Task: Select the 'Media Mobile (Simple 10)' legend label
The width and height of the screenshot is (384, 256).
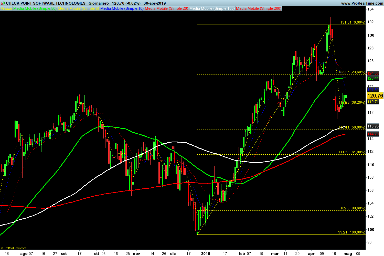Action: click(122, 8)
